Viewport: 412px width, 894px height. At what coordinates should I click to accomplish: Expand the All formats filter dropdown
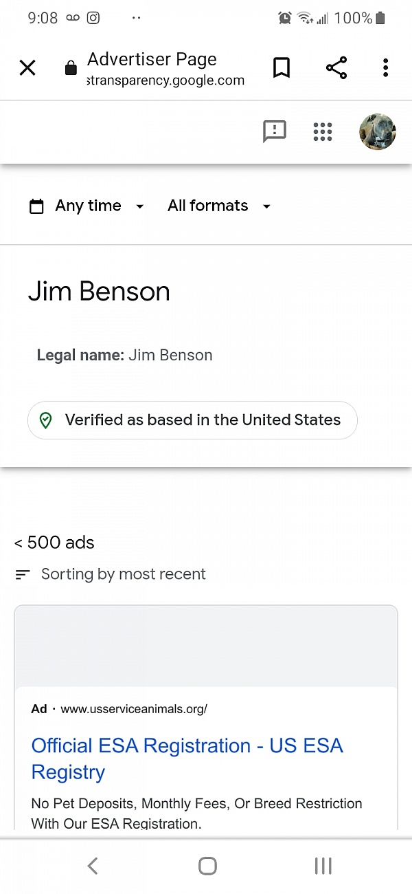click(218, 206)
